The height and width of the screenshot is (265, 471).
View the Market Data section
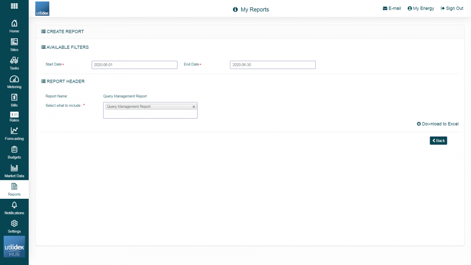coord(14,171)
